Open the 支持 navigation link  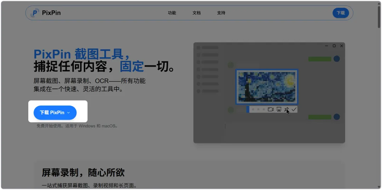click(221, 13)
